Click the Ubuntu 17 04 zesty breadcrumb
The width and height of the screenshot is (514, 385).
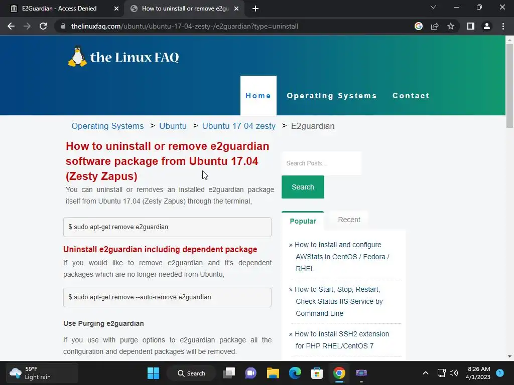point(238,126)
